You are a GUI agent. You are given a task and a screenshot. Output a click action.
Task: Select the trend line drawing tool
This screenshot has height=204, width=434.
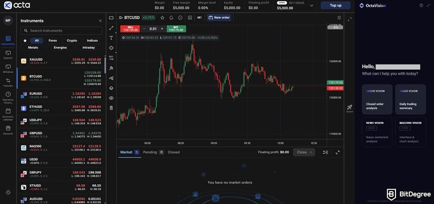click(111, 28)
